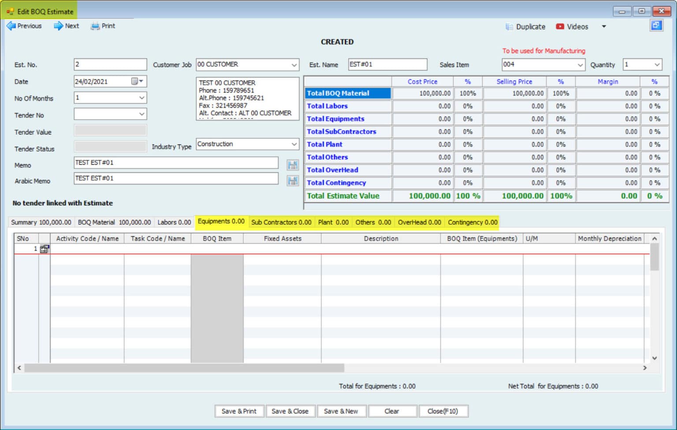Select the Equipments tab
This screenshot has width=677, height=430.
[x=221, y=222]
